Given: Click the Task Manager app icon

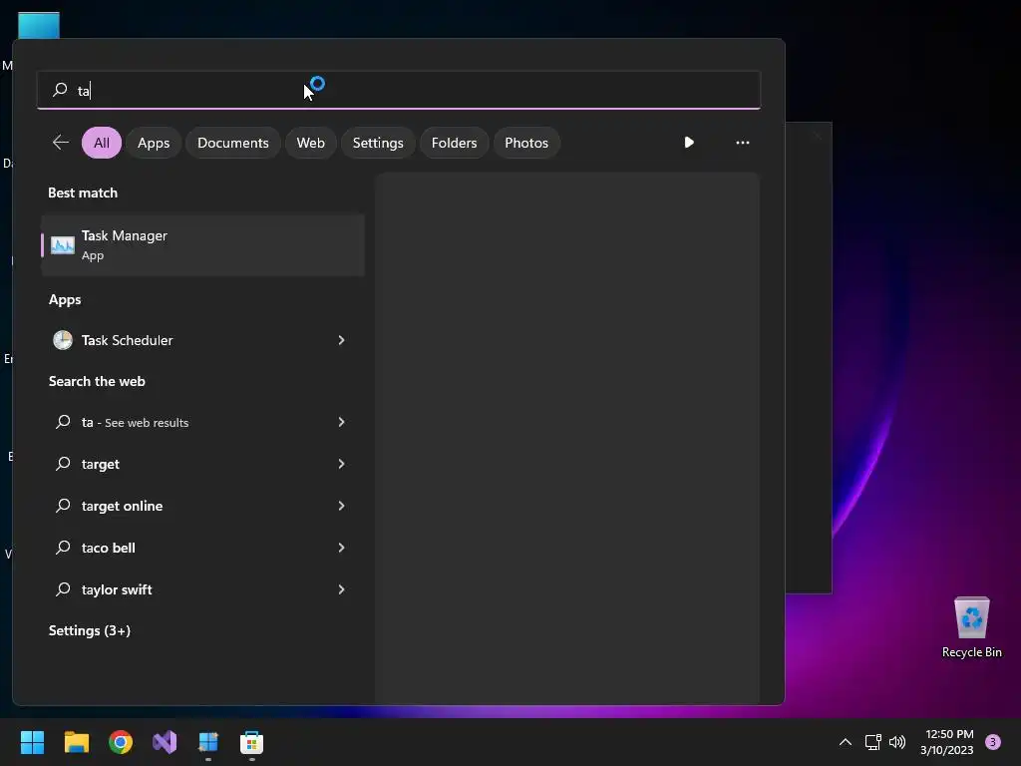Looking at the screenshot, I should [x=63, y=245].
